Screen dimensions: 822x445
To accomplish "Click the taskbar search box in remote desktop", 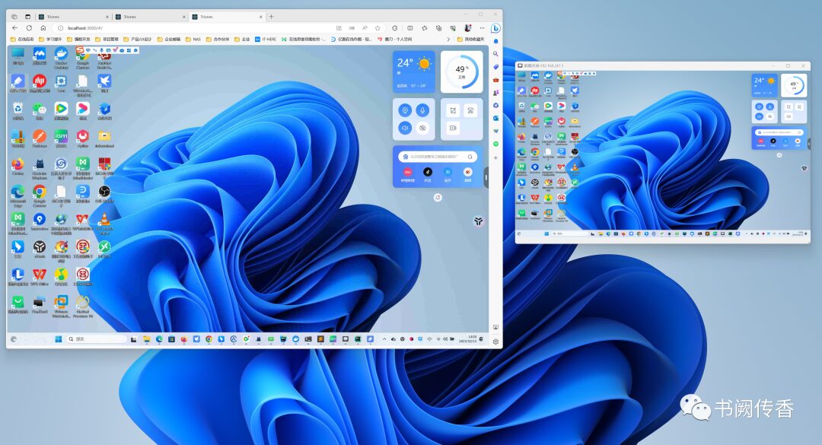I will pos(97,339).
